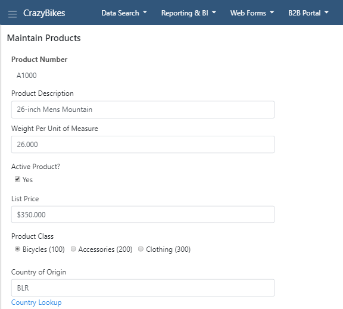Expand the Web Forms dropdown arrow
343x309 pixels.
(272, 13)
